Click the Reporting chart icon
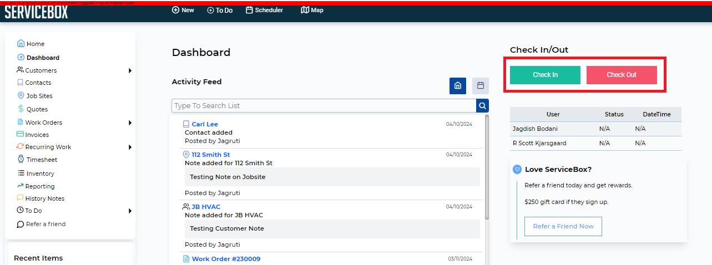Screen dimensions: 712x265 [20, 186]
